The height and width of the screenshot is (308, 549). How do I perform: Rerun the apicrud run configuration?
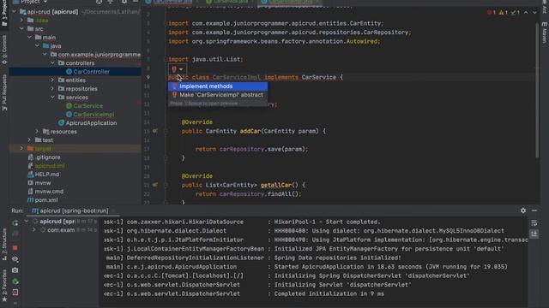(x=15, y=222)
